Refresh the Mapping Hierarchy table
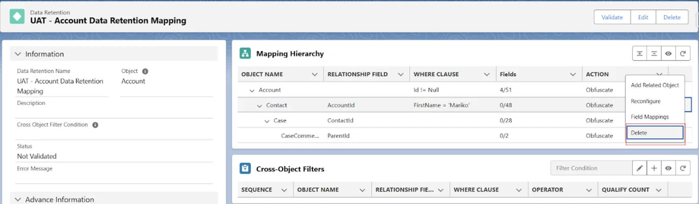699x204 pixels. pyautogui.click(x=683, y=54)
